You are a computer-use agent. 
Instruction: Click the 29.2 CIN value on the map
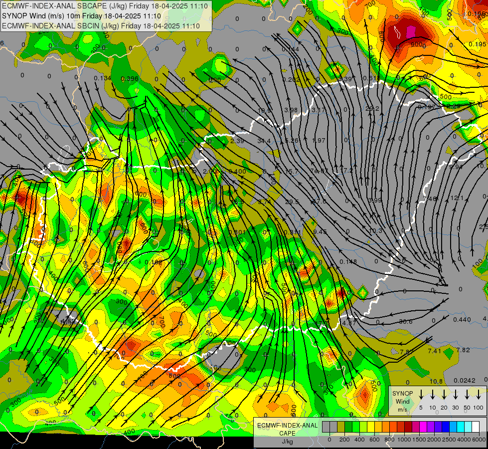point(372,108)
